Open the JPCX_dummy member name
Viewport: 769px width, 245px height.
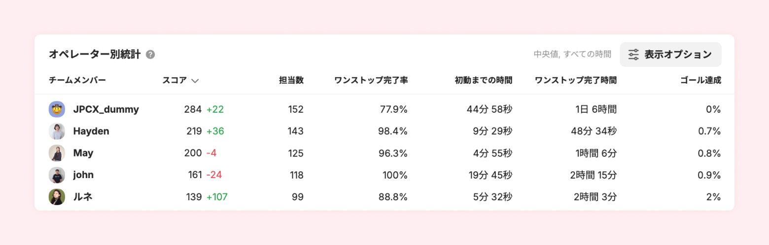(106, 109)
